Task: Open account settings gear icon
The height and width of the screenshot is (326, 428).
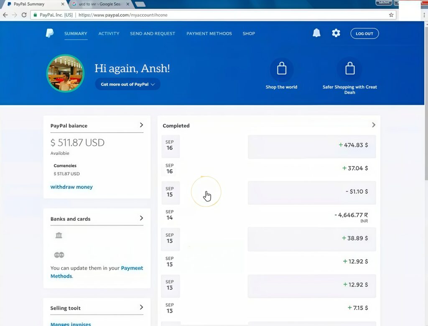Action: point(336,33)
